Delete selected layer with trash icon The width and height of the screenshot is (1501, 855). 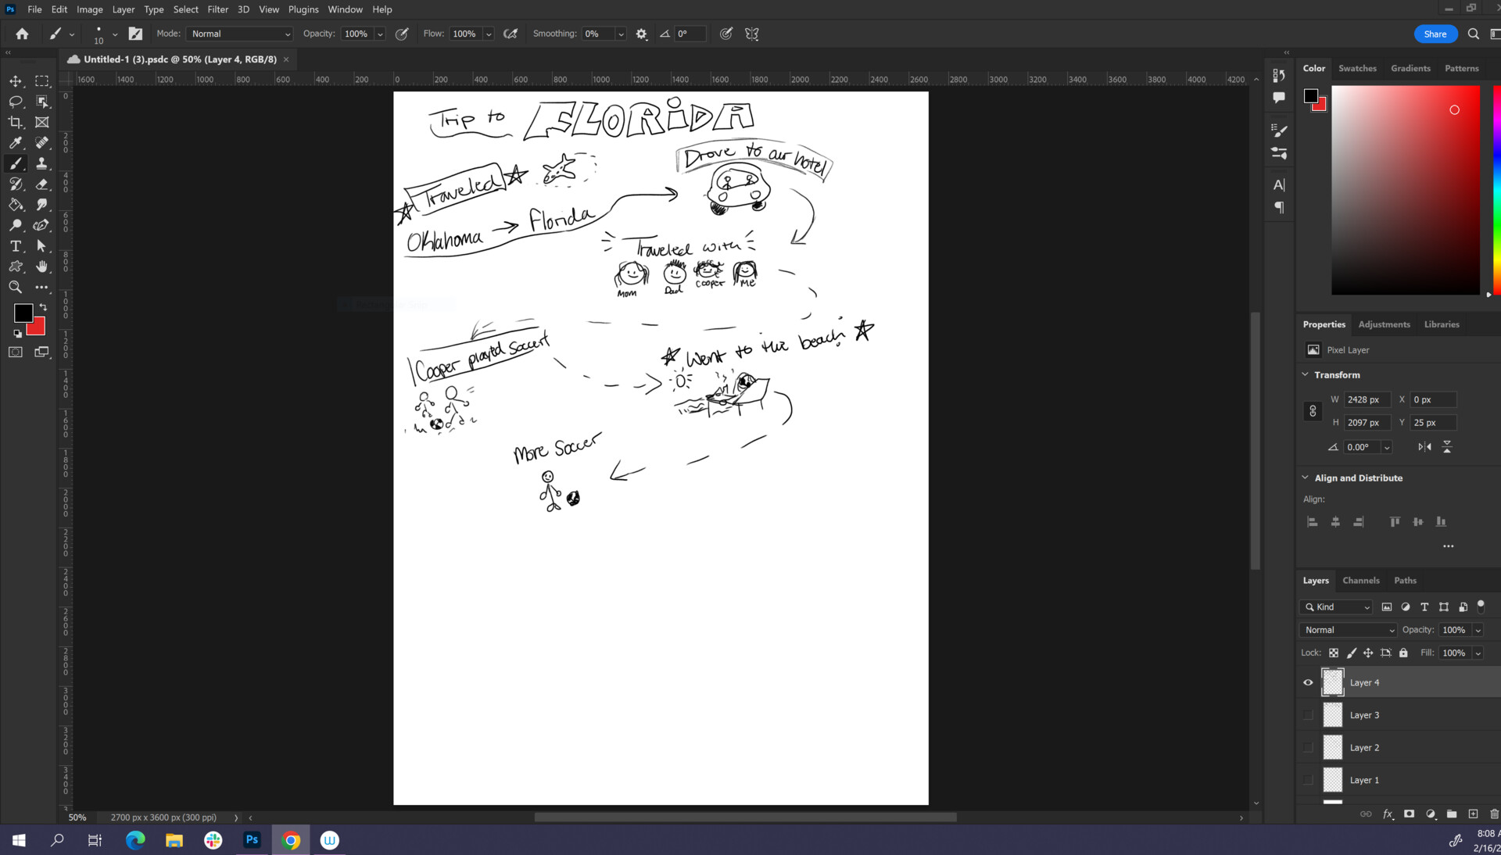coord(1493,814)
